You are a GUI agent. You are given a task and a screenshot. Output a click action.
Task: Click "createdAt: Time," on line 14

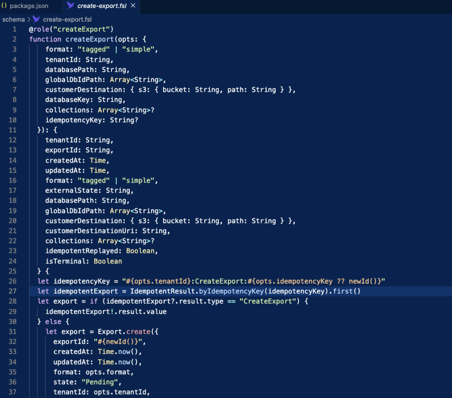[x=77, y=160]
